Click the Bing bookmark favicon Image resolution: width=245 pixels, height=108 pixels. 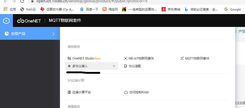coord(186,9)
